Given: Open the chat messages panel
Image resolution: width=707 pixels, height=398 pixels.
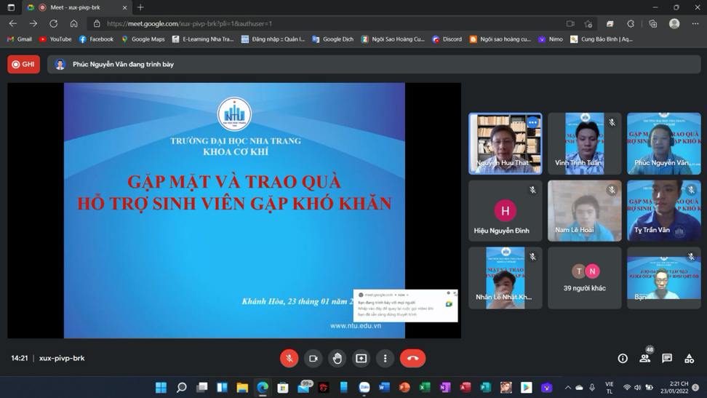Looking at the screenshot, I should click(x=667, y=358).
